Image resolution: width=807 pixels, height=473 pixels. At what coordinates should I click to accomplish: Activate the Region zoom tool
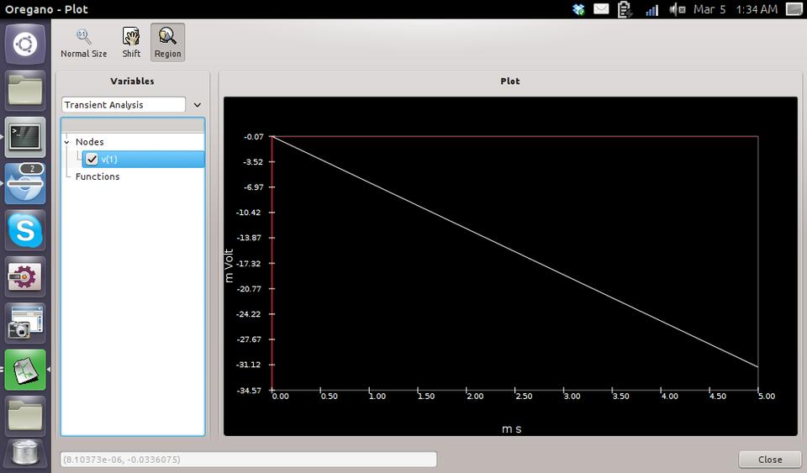(168, 43)
